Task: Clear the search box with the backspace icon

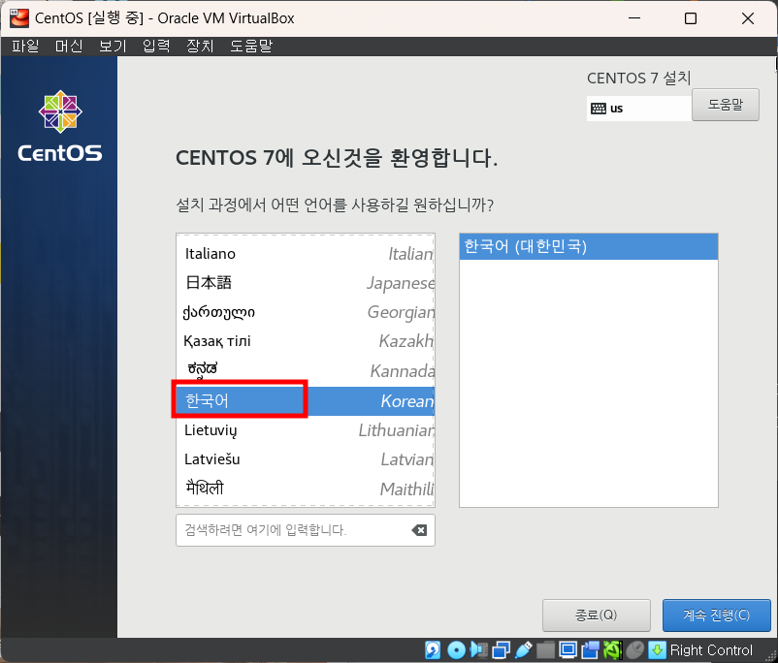Action: (419, 530)
